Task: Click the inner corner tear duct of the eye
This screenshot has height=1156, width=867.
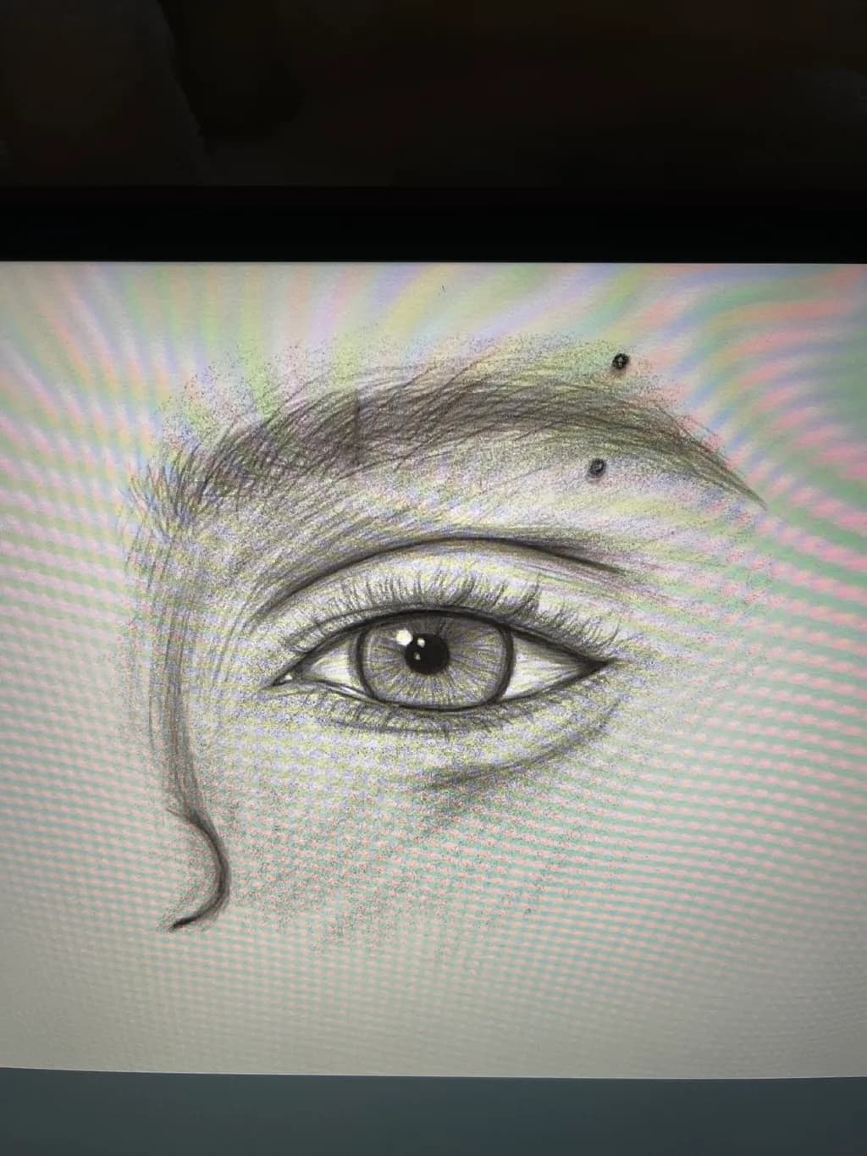Action: click(x=287, y=678)
